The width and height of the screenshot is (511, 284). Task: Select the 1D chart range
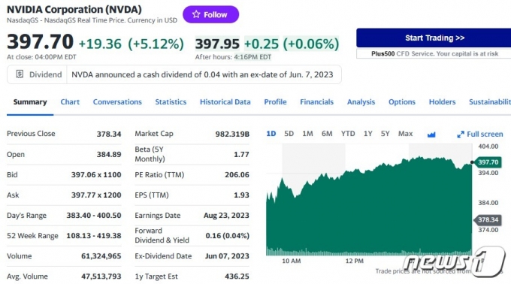click(271, 134)
